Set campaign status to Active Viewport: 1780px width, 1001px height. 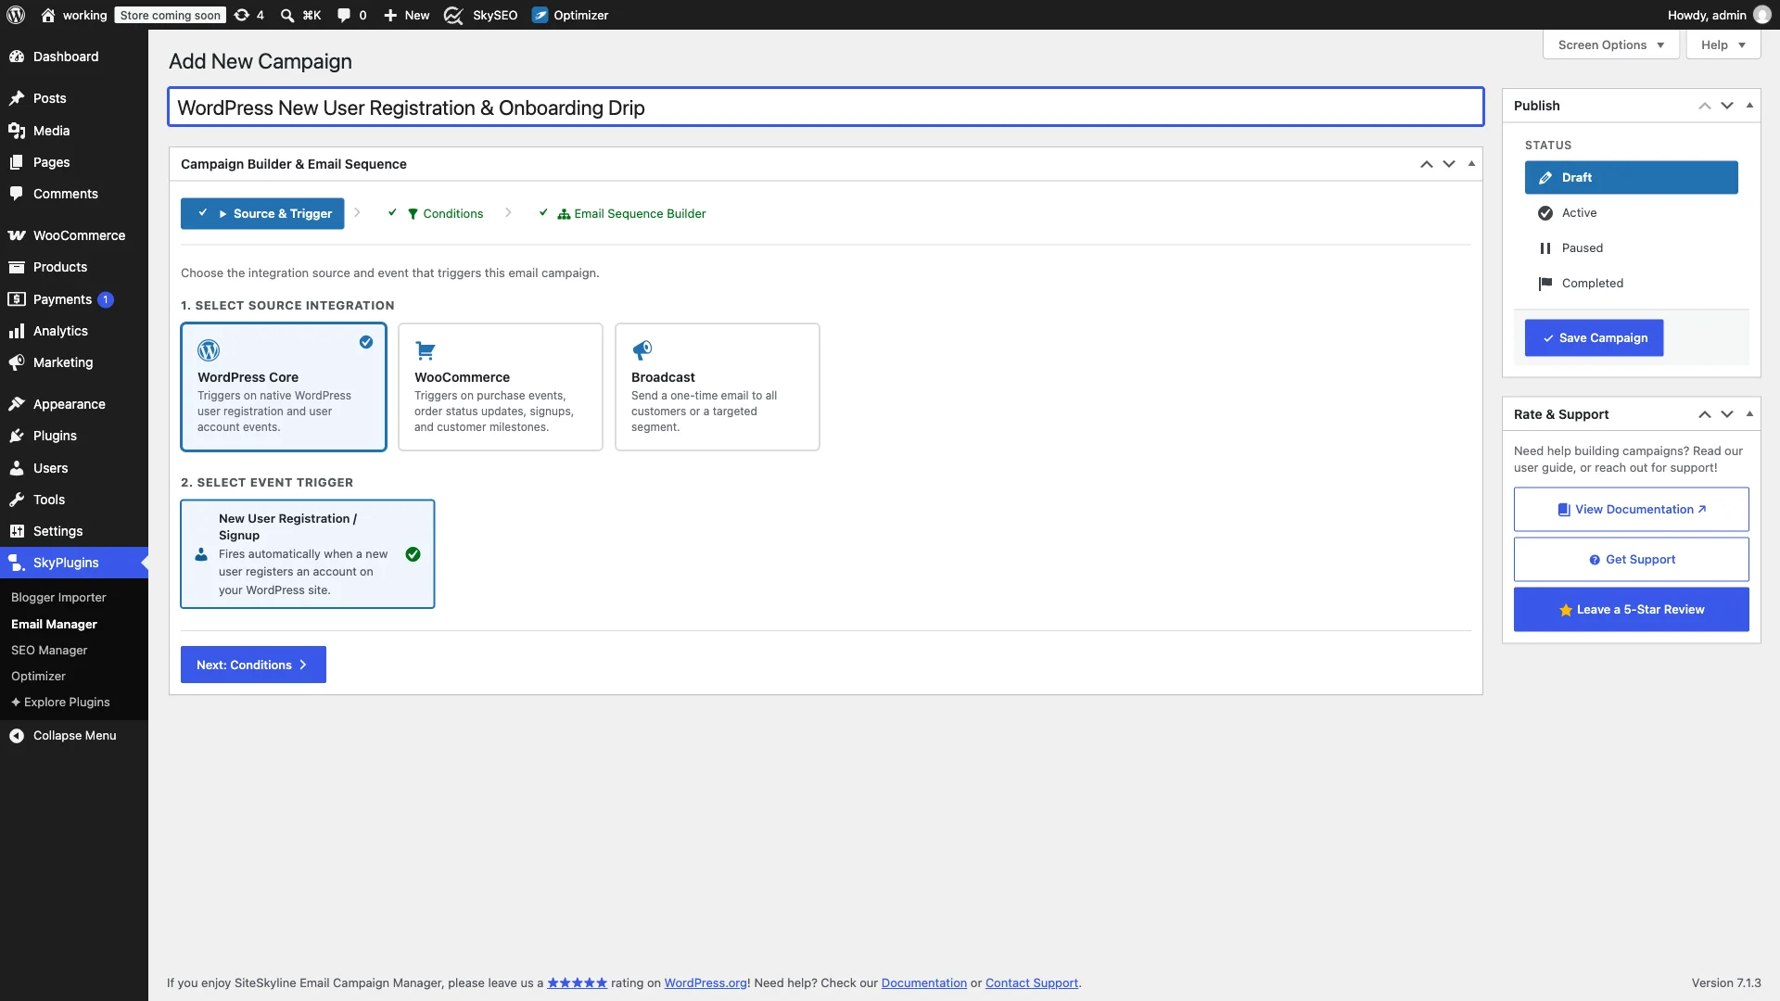(x=1632, y=213)
